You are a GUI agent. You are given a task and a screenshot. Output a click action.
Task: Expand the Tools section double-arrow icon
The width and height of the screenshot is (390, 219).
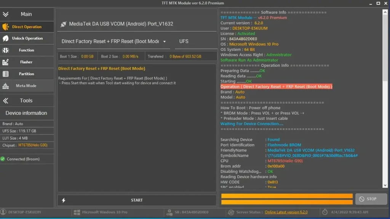pyautogui.click(x=5, y=101)
